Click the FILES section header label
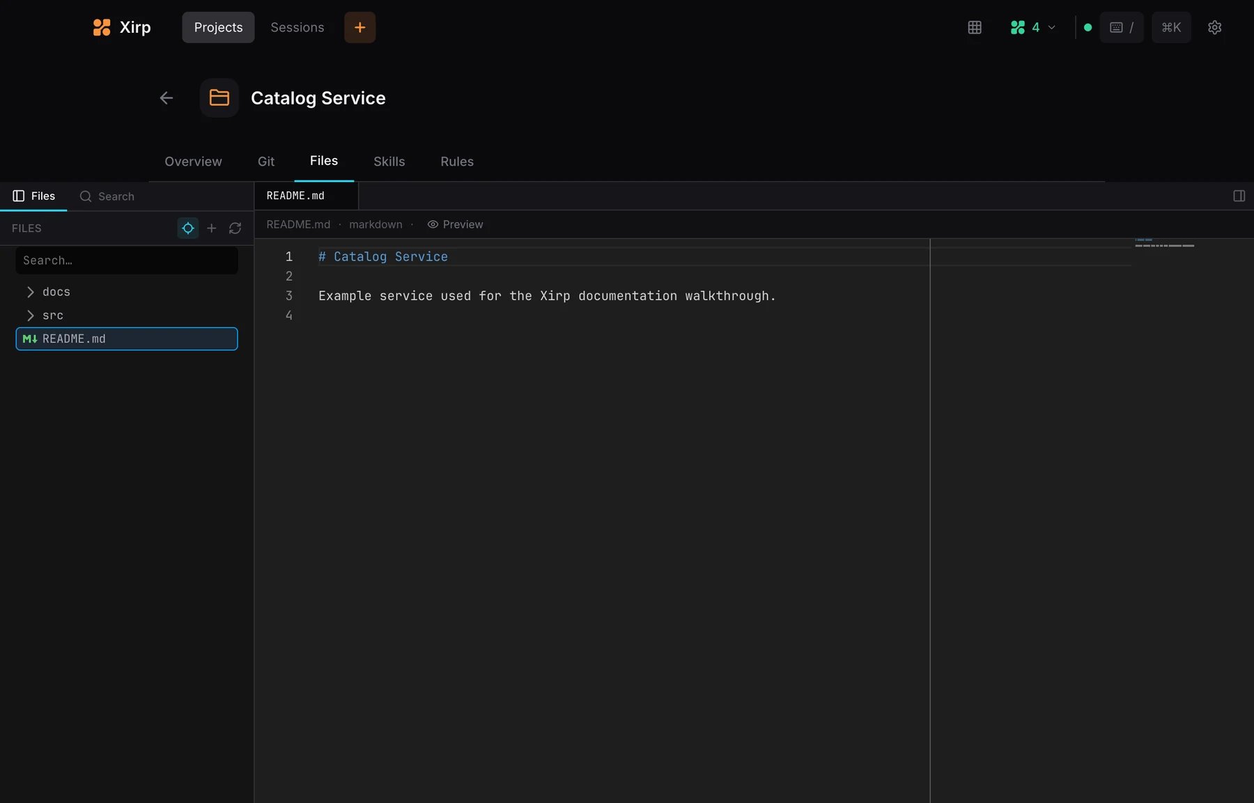 coord(26,228)
